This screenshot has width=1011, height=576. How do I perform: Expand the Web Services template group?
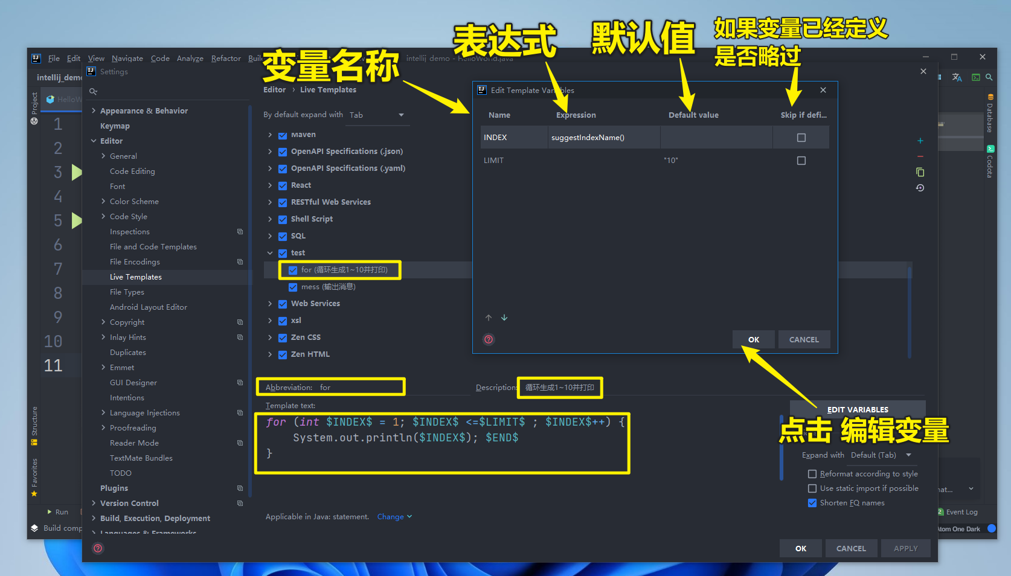[270, 304]
